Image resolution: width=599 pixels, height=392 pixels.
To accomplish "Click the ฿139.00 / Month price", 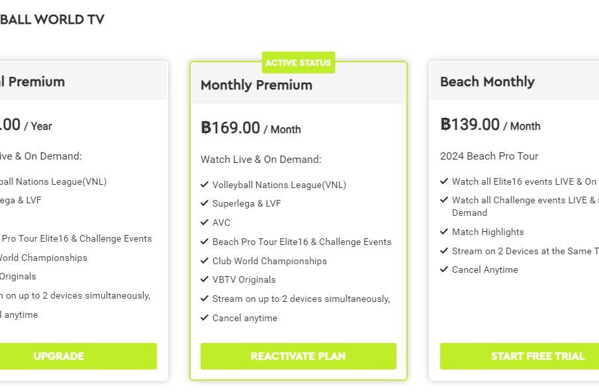I will coord(490,124).
